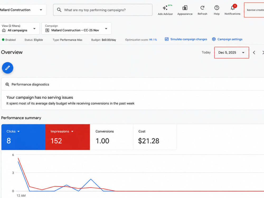264x198 pixels.
Task: Click the 99.1% optimization score
Action: (x=153, y=40)
